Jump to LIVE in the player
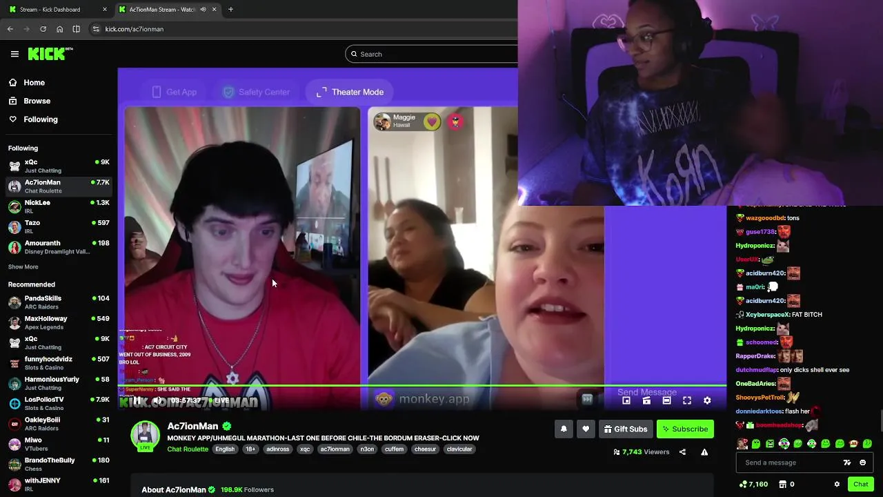 pos(221,400)
